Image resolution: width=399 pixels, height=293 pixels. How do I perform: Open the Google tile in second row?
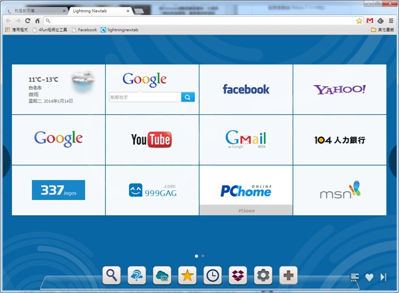point(59,140)
